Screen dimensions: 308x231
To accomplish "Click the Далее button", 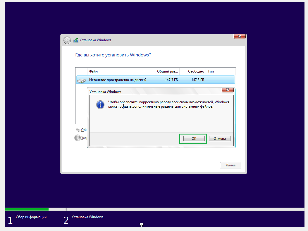I will pos(230,165).
